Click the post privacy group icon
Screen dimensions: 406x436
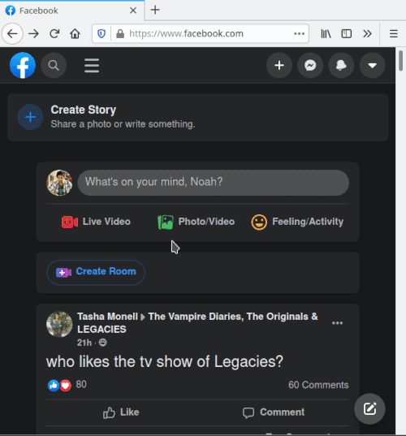click(103, 343)
